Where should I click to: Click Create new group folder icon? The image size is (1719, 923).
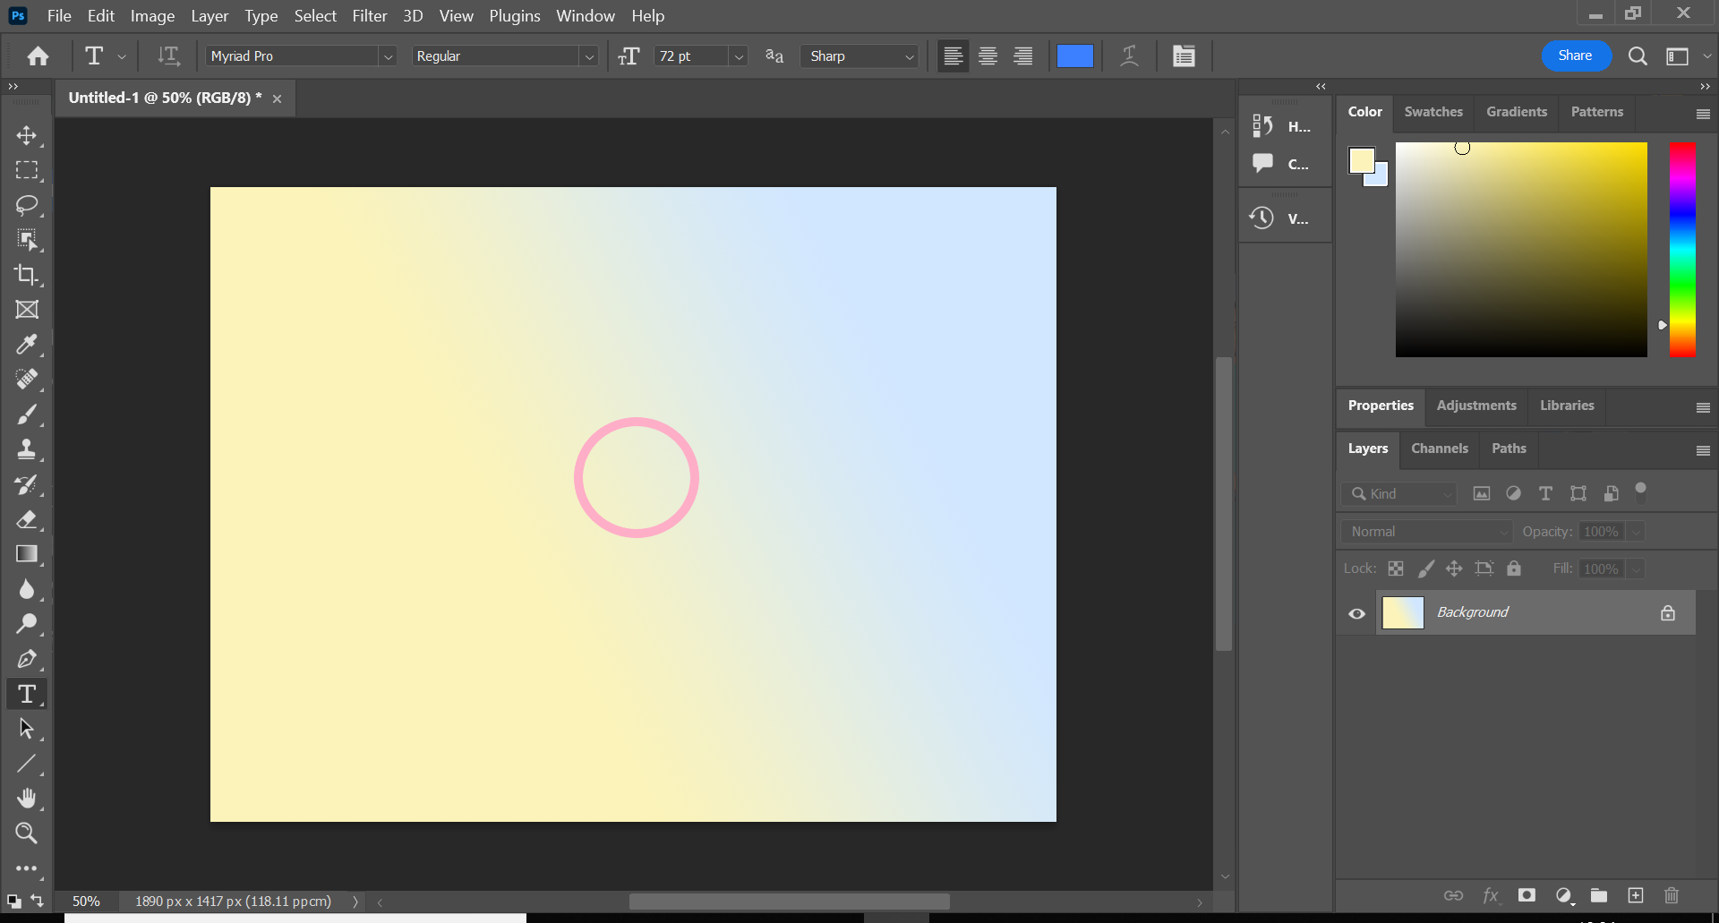(x=1599, y=895)
